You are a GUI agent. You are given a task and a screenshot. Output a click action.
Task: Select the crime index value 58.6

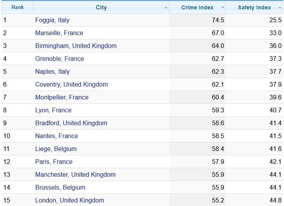(x=218, y=123)
